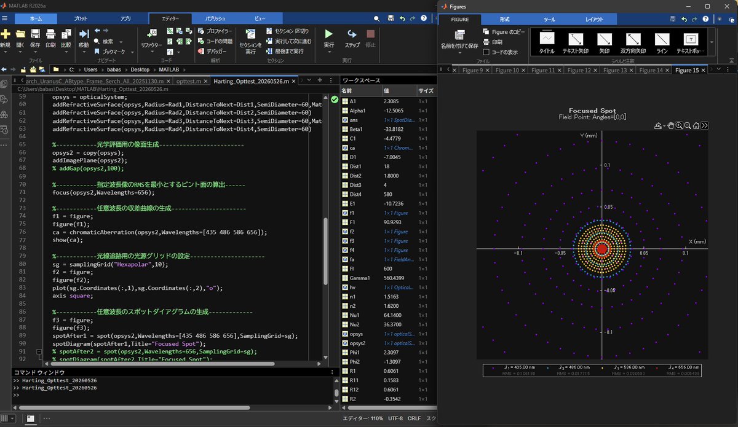Click the undo arrow in the MATLAB title toolbar

click(402, 18)
